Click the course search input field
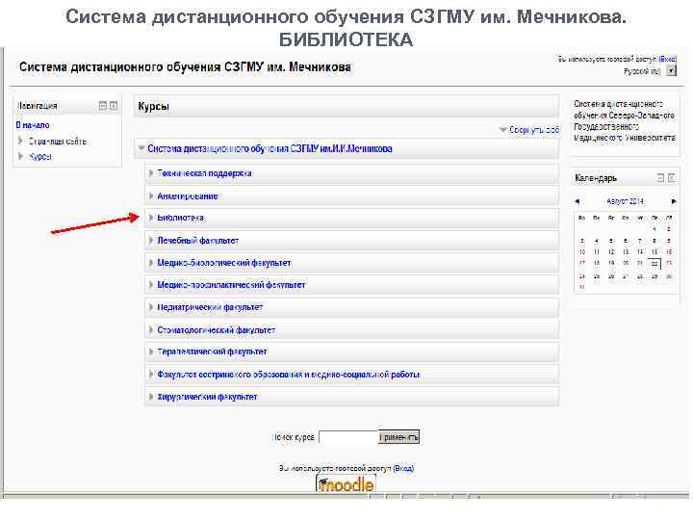The height and width of the screenshot is (520, 693). point(348,437)
